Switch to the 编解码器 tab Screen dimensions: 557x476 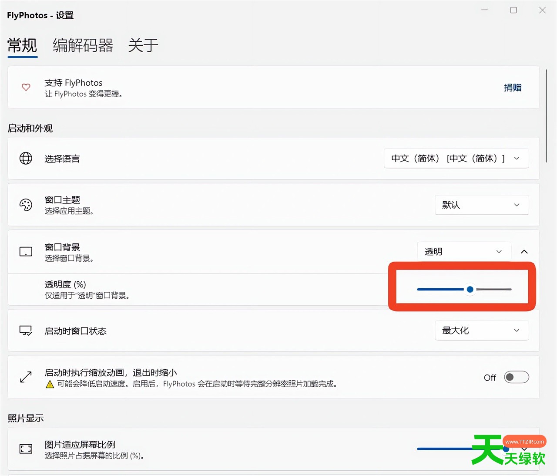point(83,45)
